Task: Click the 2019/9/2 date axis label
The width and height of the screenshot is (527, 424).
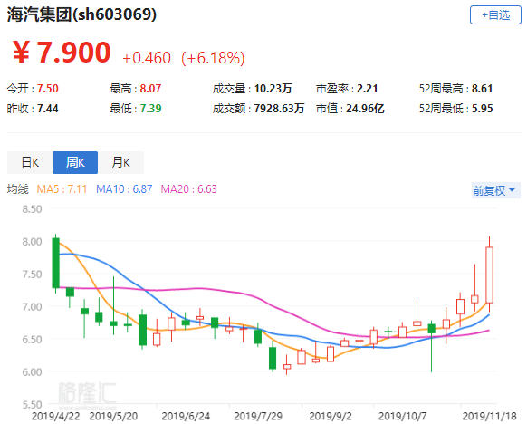Action: pos(330,416)
